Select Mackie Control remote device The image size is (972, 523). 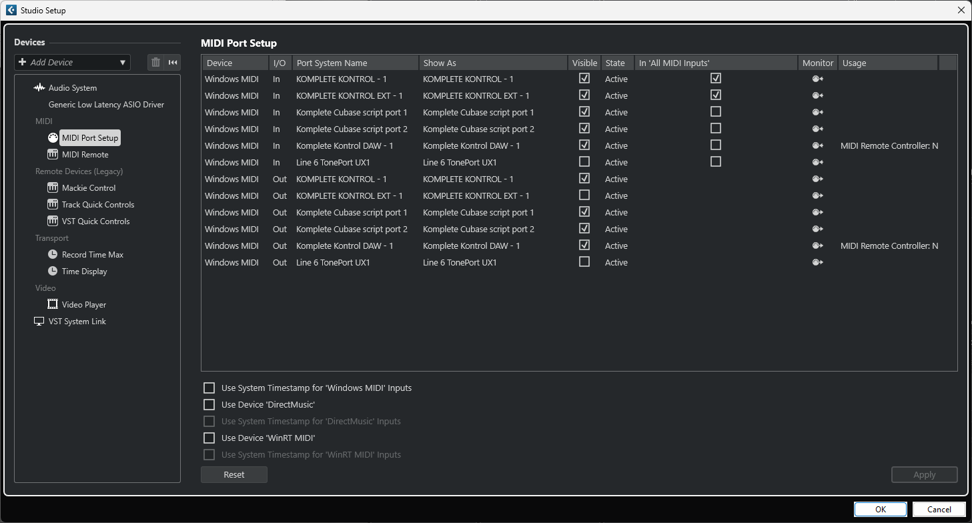(x=89, y=188)
